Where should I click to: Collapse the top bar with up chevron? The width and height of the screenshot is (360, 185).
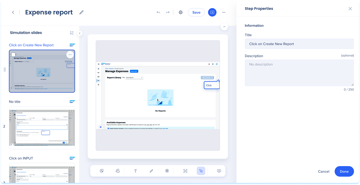[224, 27]
